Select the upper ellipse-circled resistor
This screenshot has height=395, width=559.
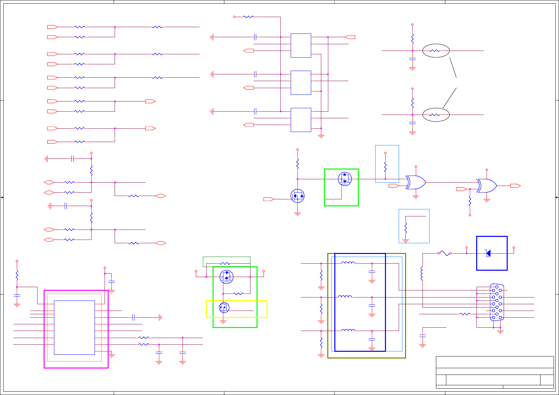coord(434,51)
